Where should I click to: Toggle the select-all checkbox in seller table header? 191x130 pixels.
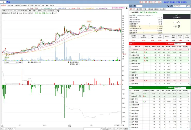[x=130, y=91]
